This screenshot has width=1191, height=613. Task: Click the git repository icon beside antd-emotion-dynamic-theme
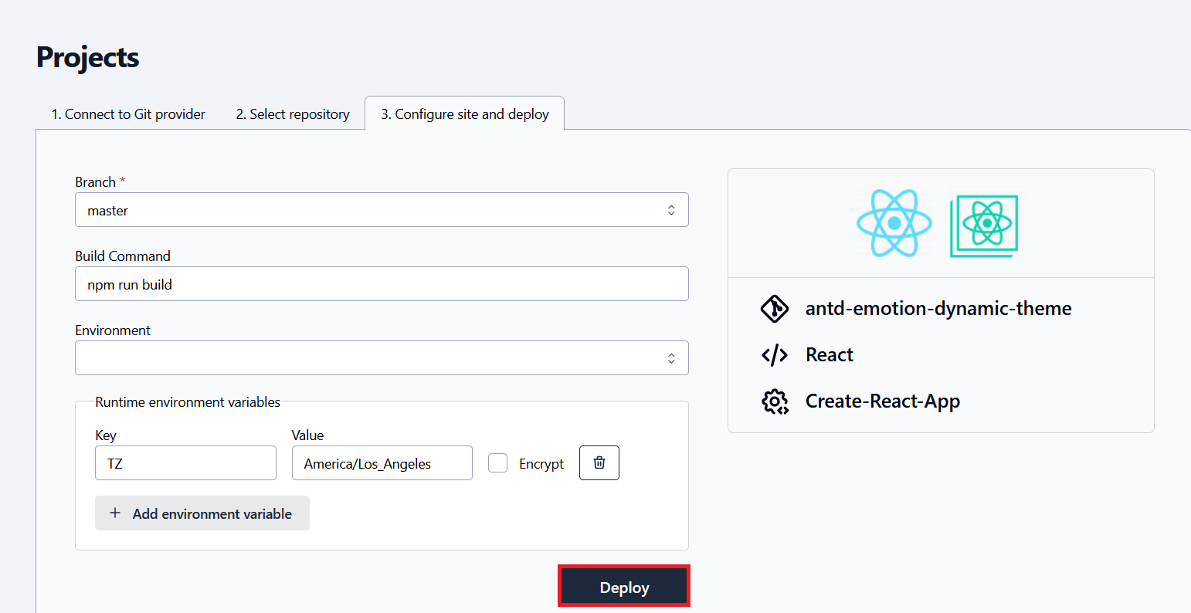[775, 309]
